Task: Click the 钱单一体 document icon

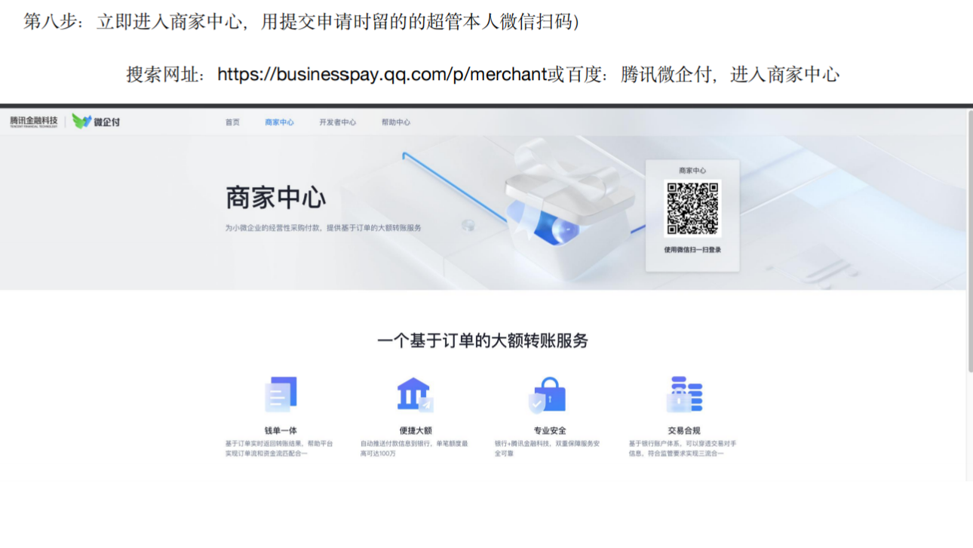Action: pos(281,395)
